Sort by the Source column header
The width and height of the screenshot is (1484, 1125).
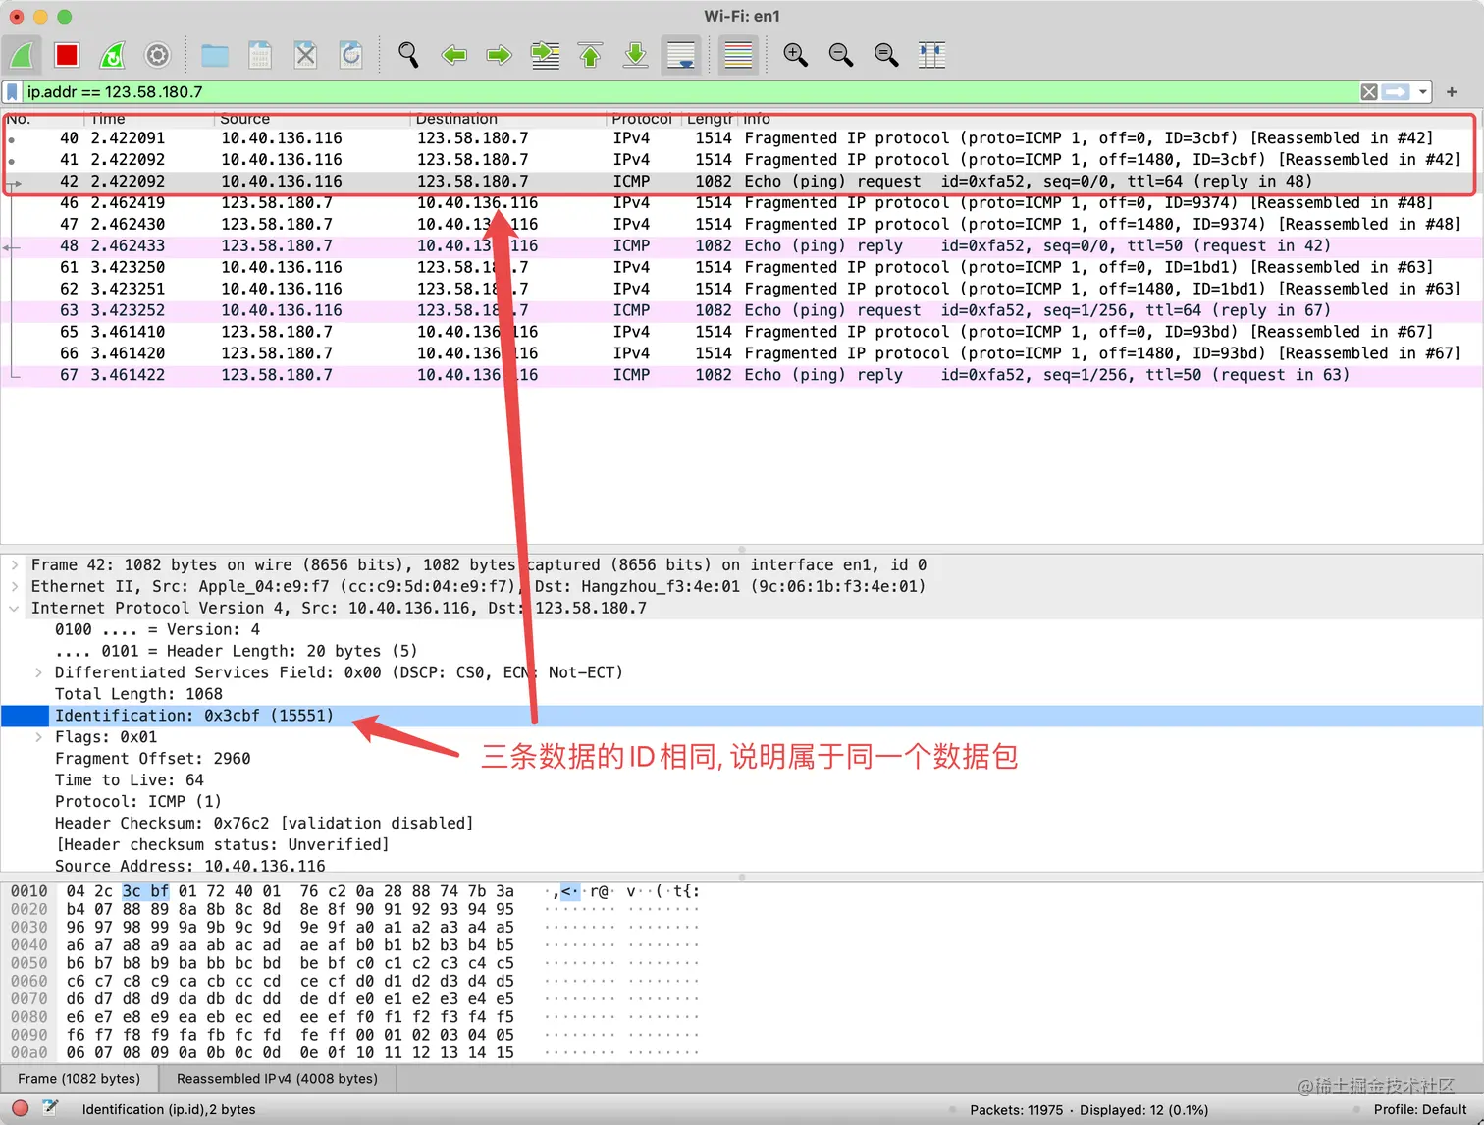coord(245,119)
